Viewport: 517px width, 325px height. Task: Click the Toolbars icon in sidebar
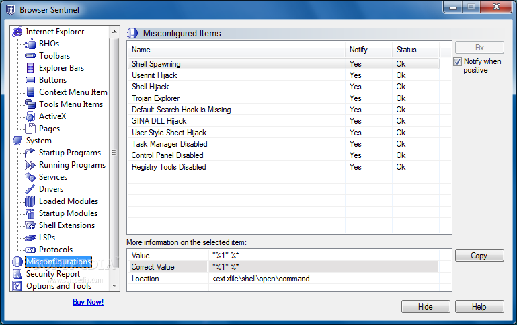pos(30,56)
